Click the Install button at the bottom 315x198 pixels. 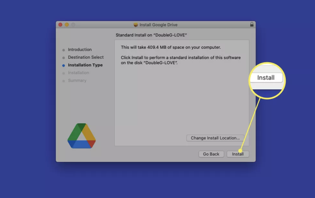(x=238, y=154)
